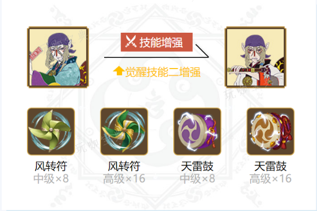The height and width of the screenshot is (211, 317).
Task: Click the 觉醒技能二增强 orange text
Action: pyautogui.click(x=163, y=72)
